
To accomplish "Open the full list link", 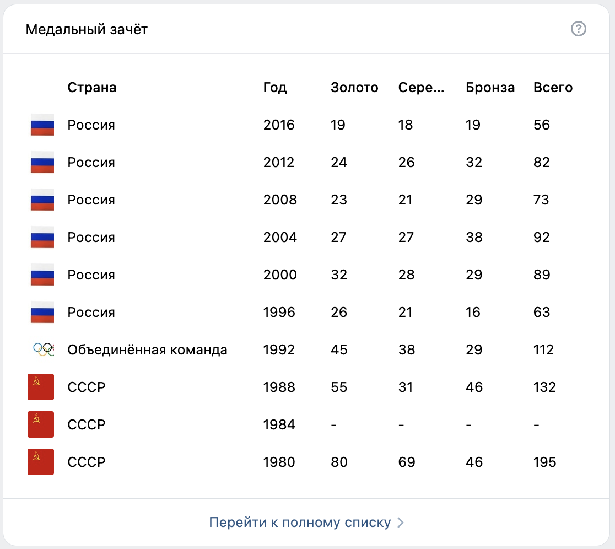I will click(300, 523).
